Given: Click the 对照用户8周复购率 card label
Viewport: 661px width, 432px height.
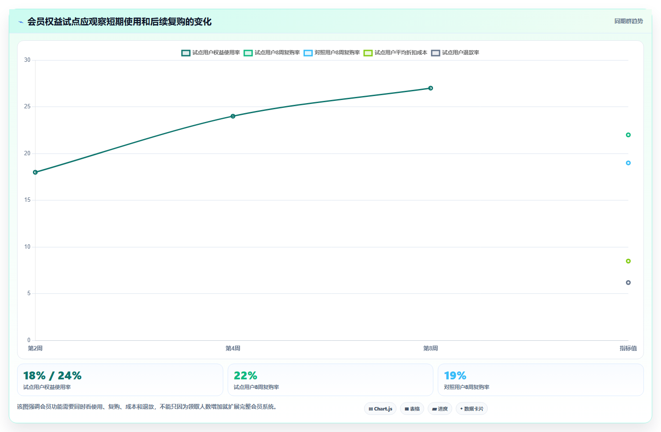Looking at the screenshot, I should (x=467, y=387).
